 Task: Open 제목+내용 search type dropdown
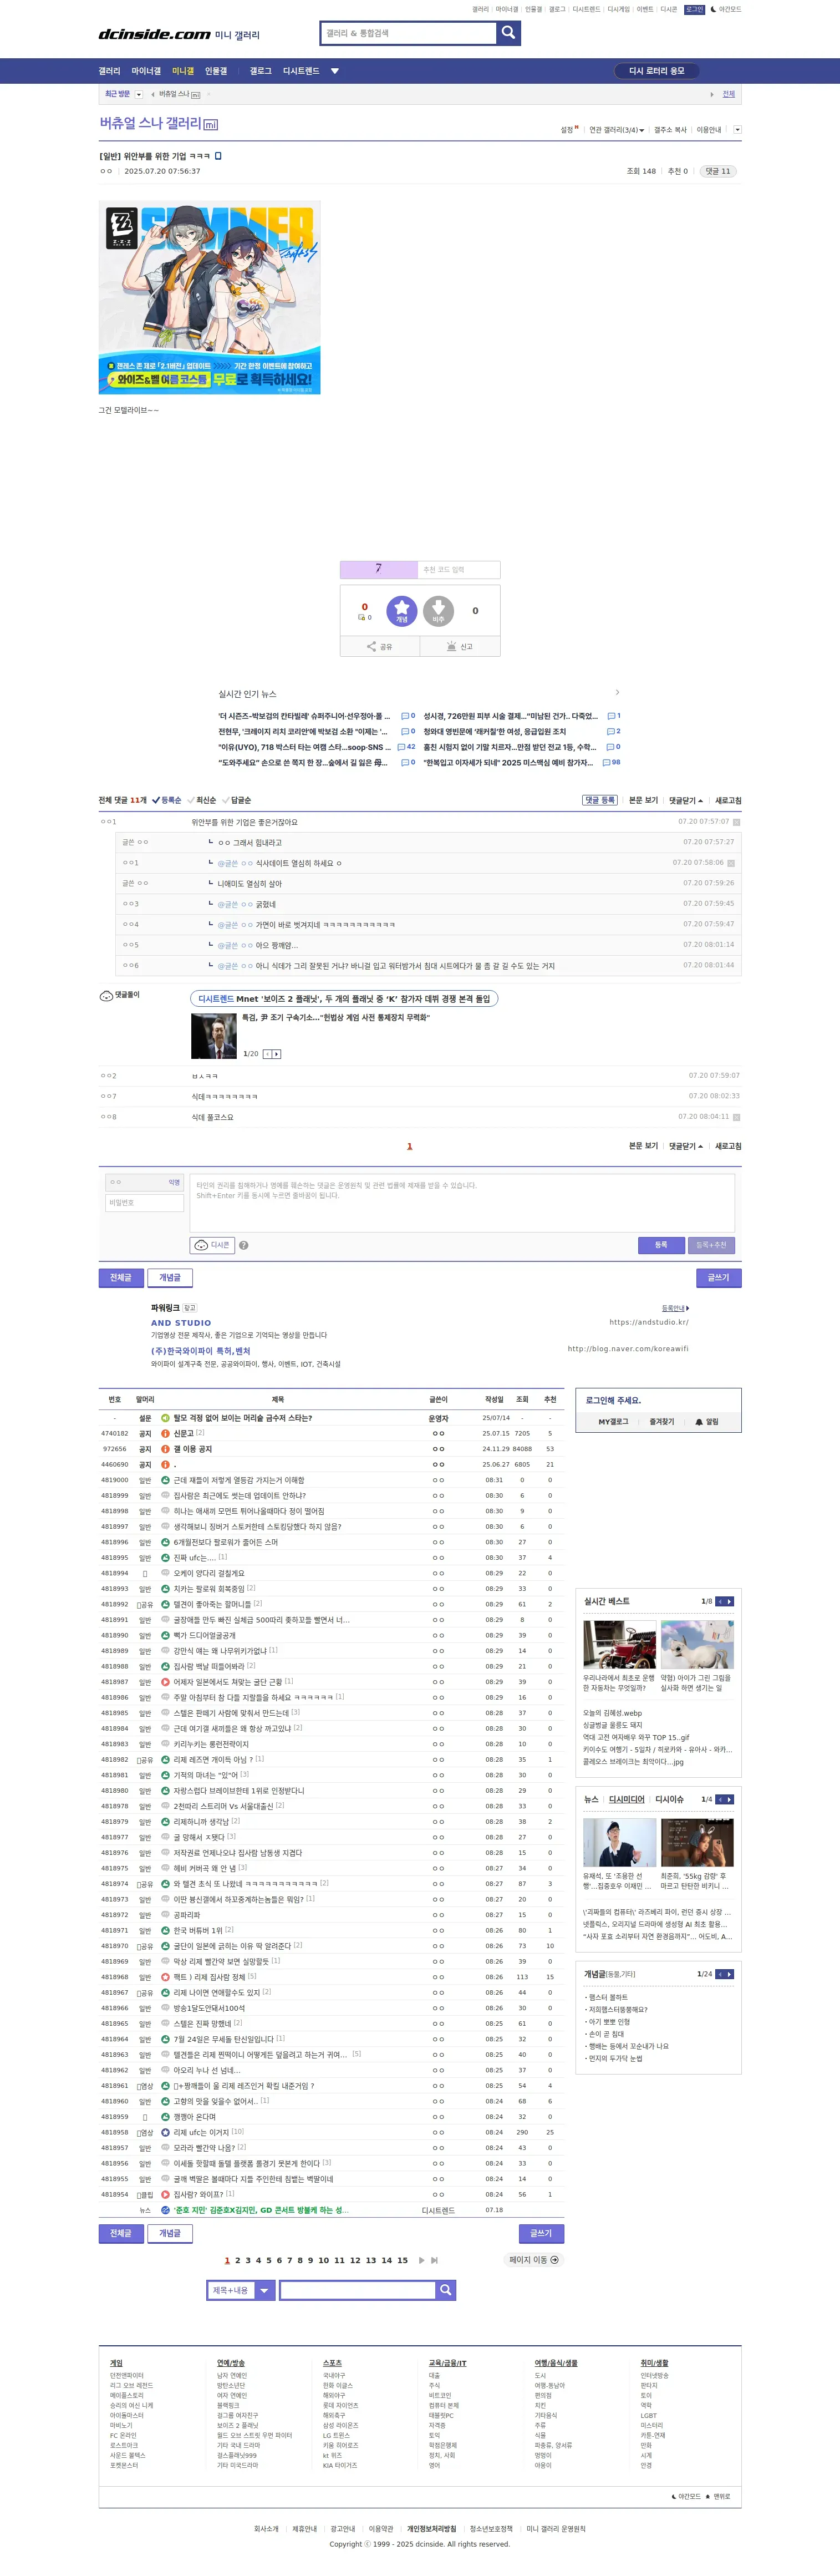[x=241, y=2289]
